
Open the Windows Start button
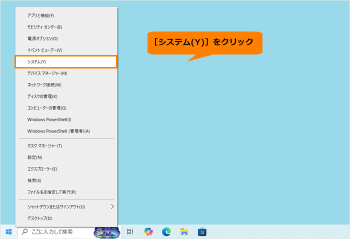pyautogui.click(x=8, y=232)
